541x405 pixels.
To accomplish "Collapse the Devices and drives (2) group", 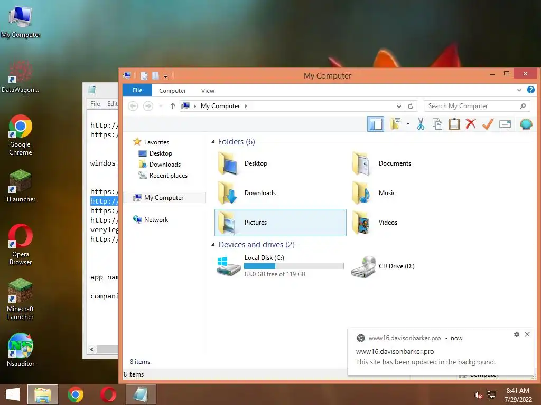I will 213,244.
